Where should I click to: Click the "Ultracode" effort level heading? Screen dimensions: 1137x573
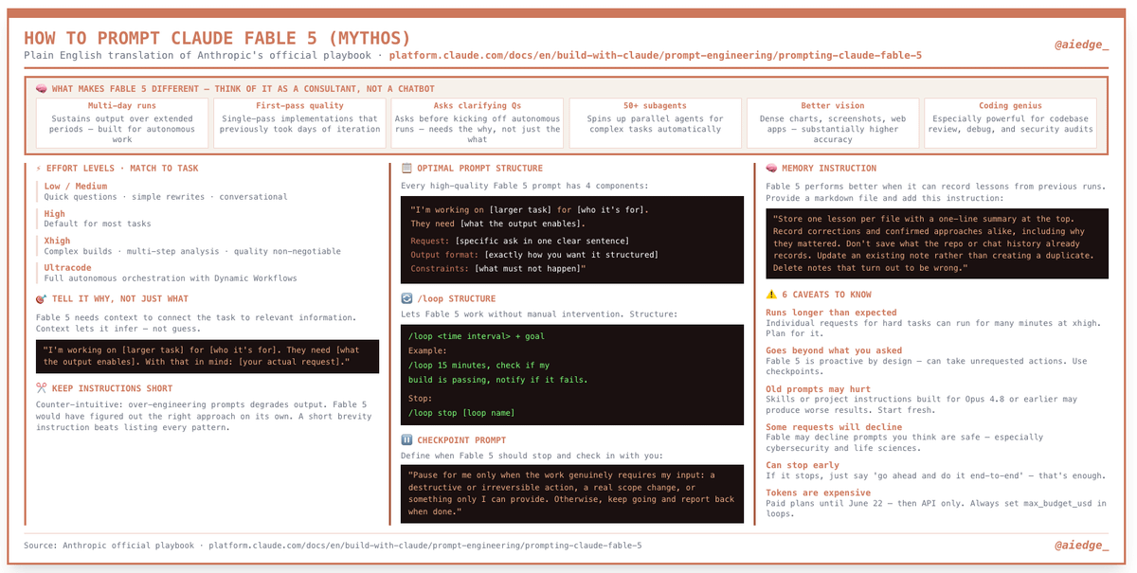coord(70,268)
